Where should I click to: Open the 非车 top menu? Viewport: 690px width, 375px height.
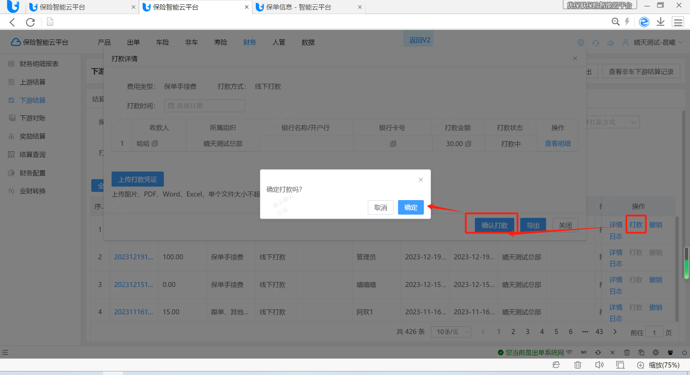point(192,42)
